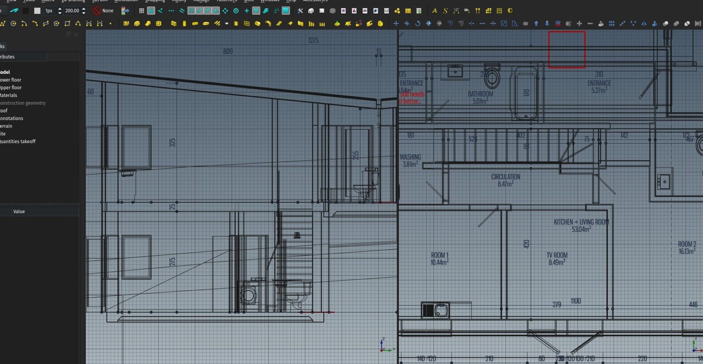Create stairs with the stairs tool

click(279, 23)
